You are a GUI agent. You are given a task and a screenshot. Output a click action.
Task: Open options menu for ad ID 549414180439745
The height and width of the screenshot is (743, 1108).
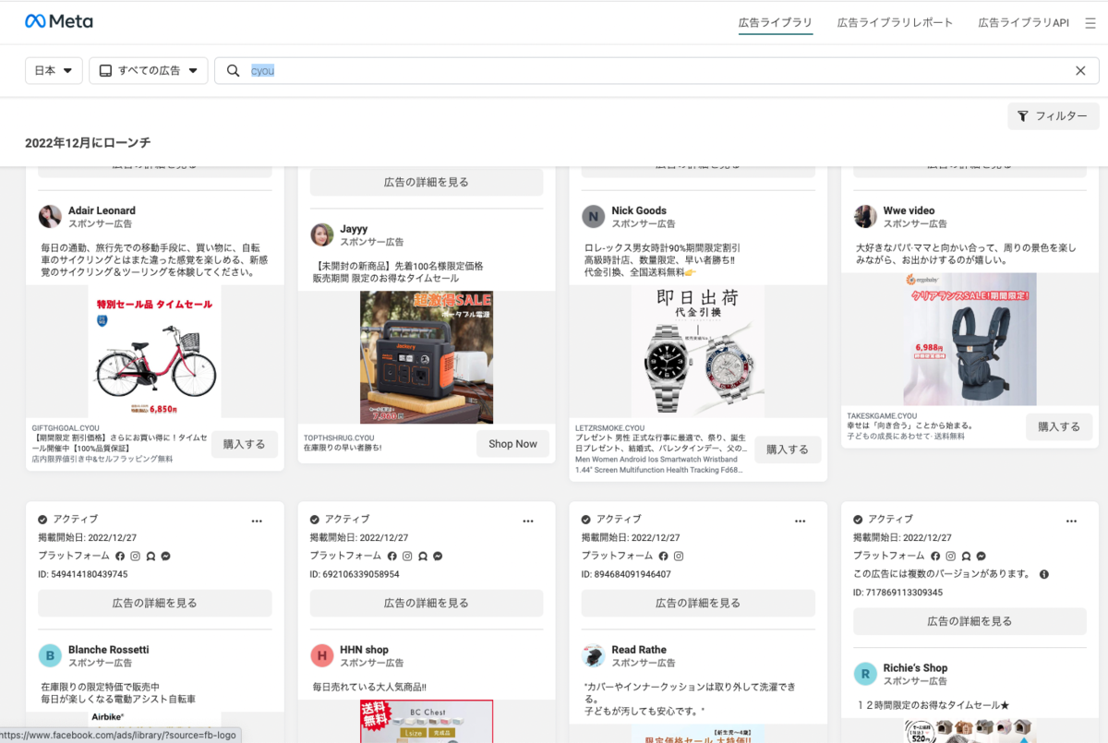pos(257,521)
